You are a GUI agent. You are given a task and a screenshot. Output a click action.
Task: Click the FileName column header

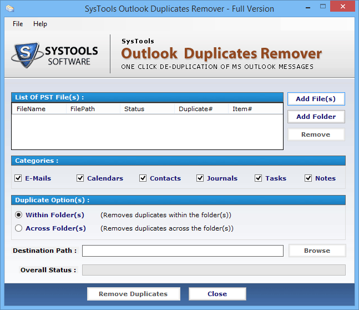[39, 109]
